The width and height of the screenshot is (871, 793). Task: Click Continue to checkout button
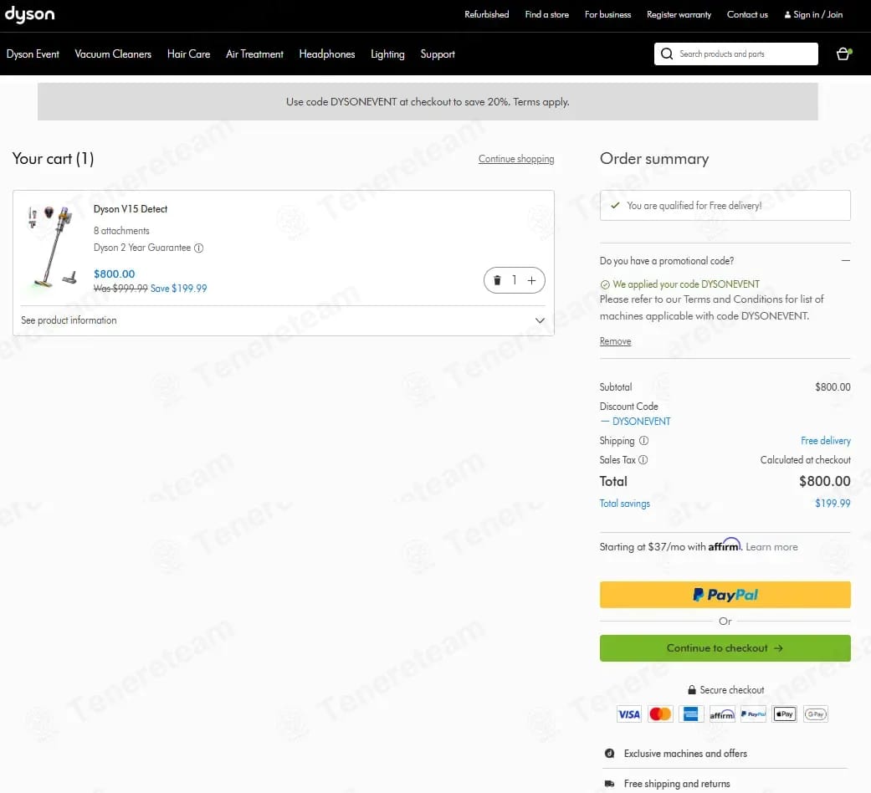[x=725, y=648]
